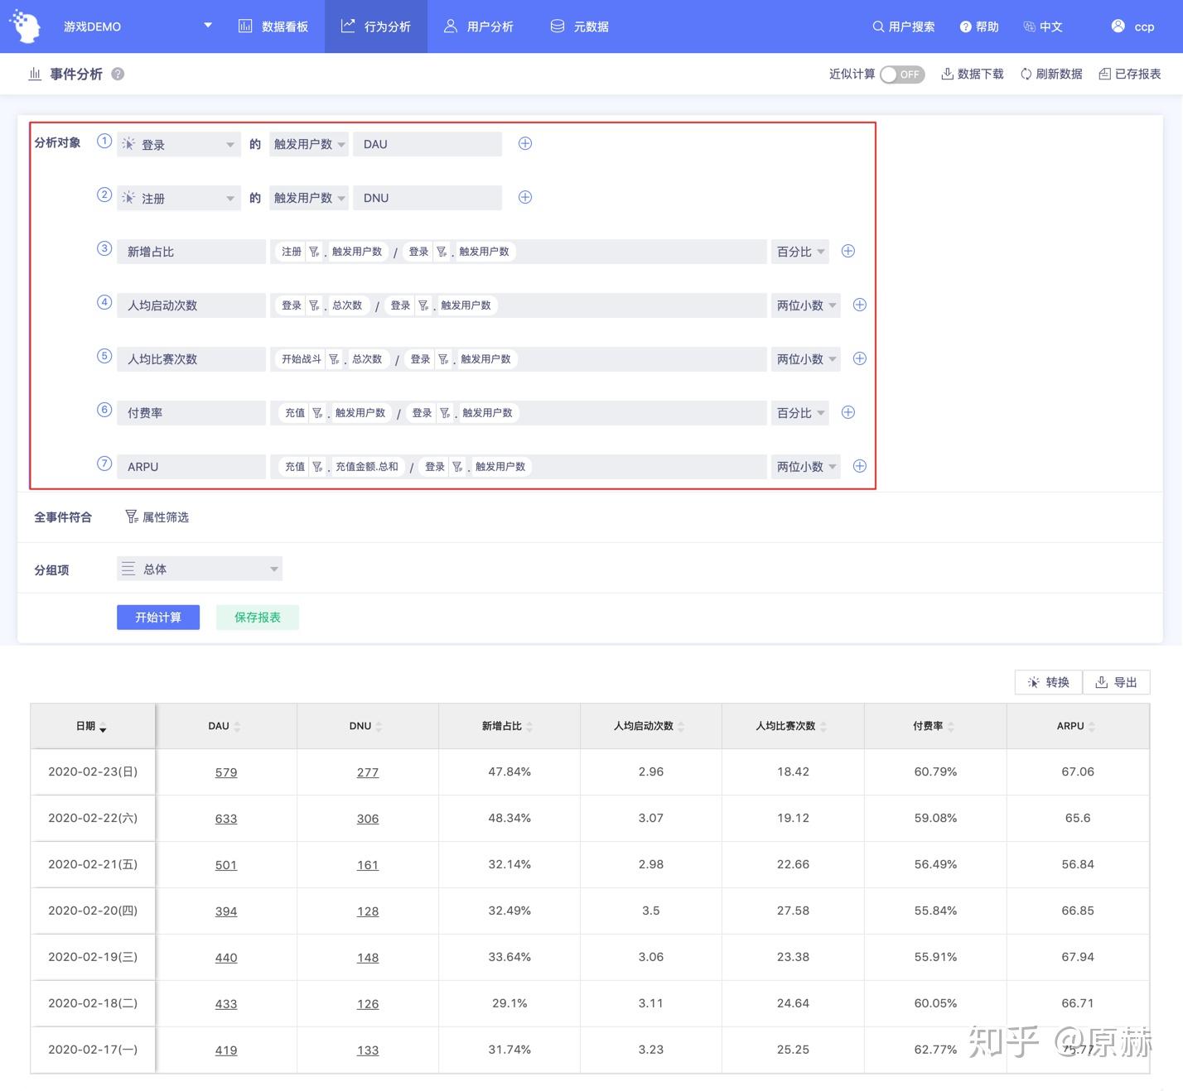Click the 人均启动次数 metric name field
Viewport: 1183px width, 1091px height.
191,305
